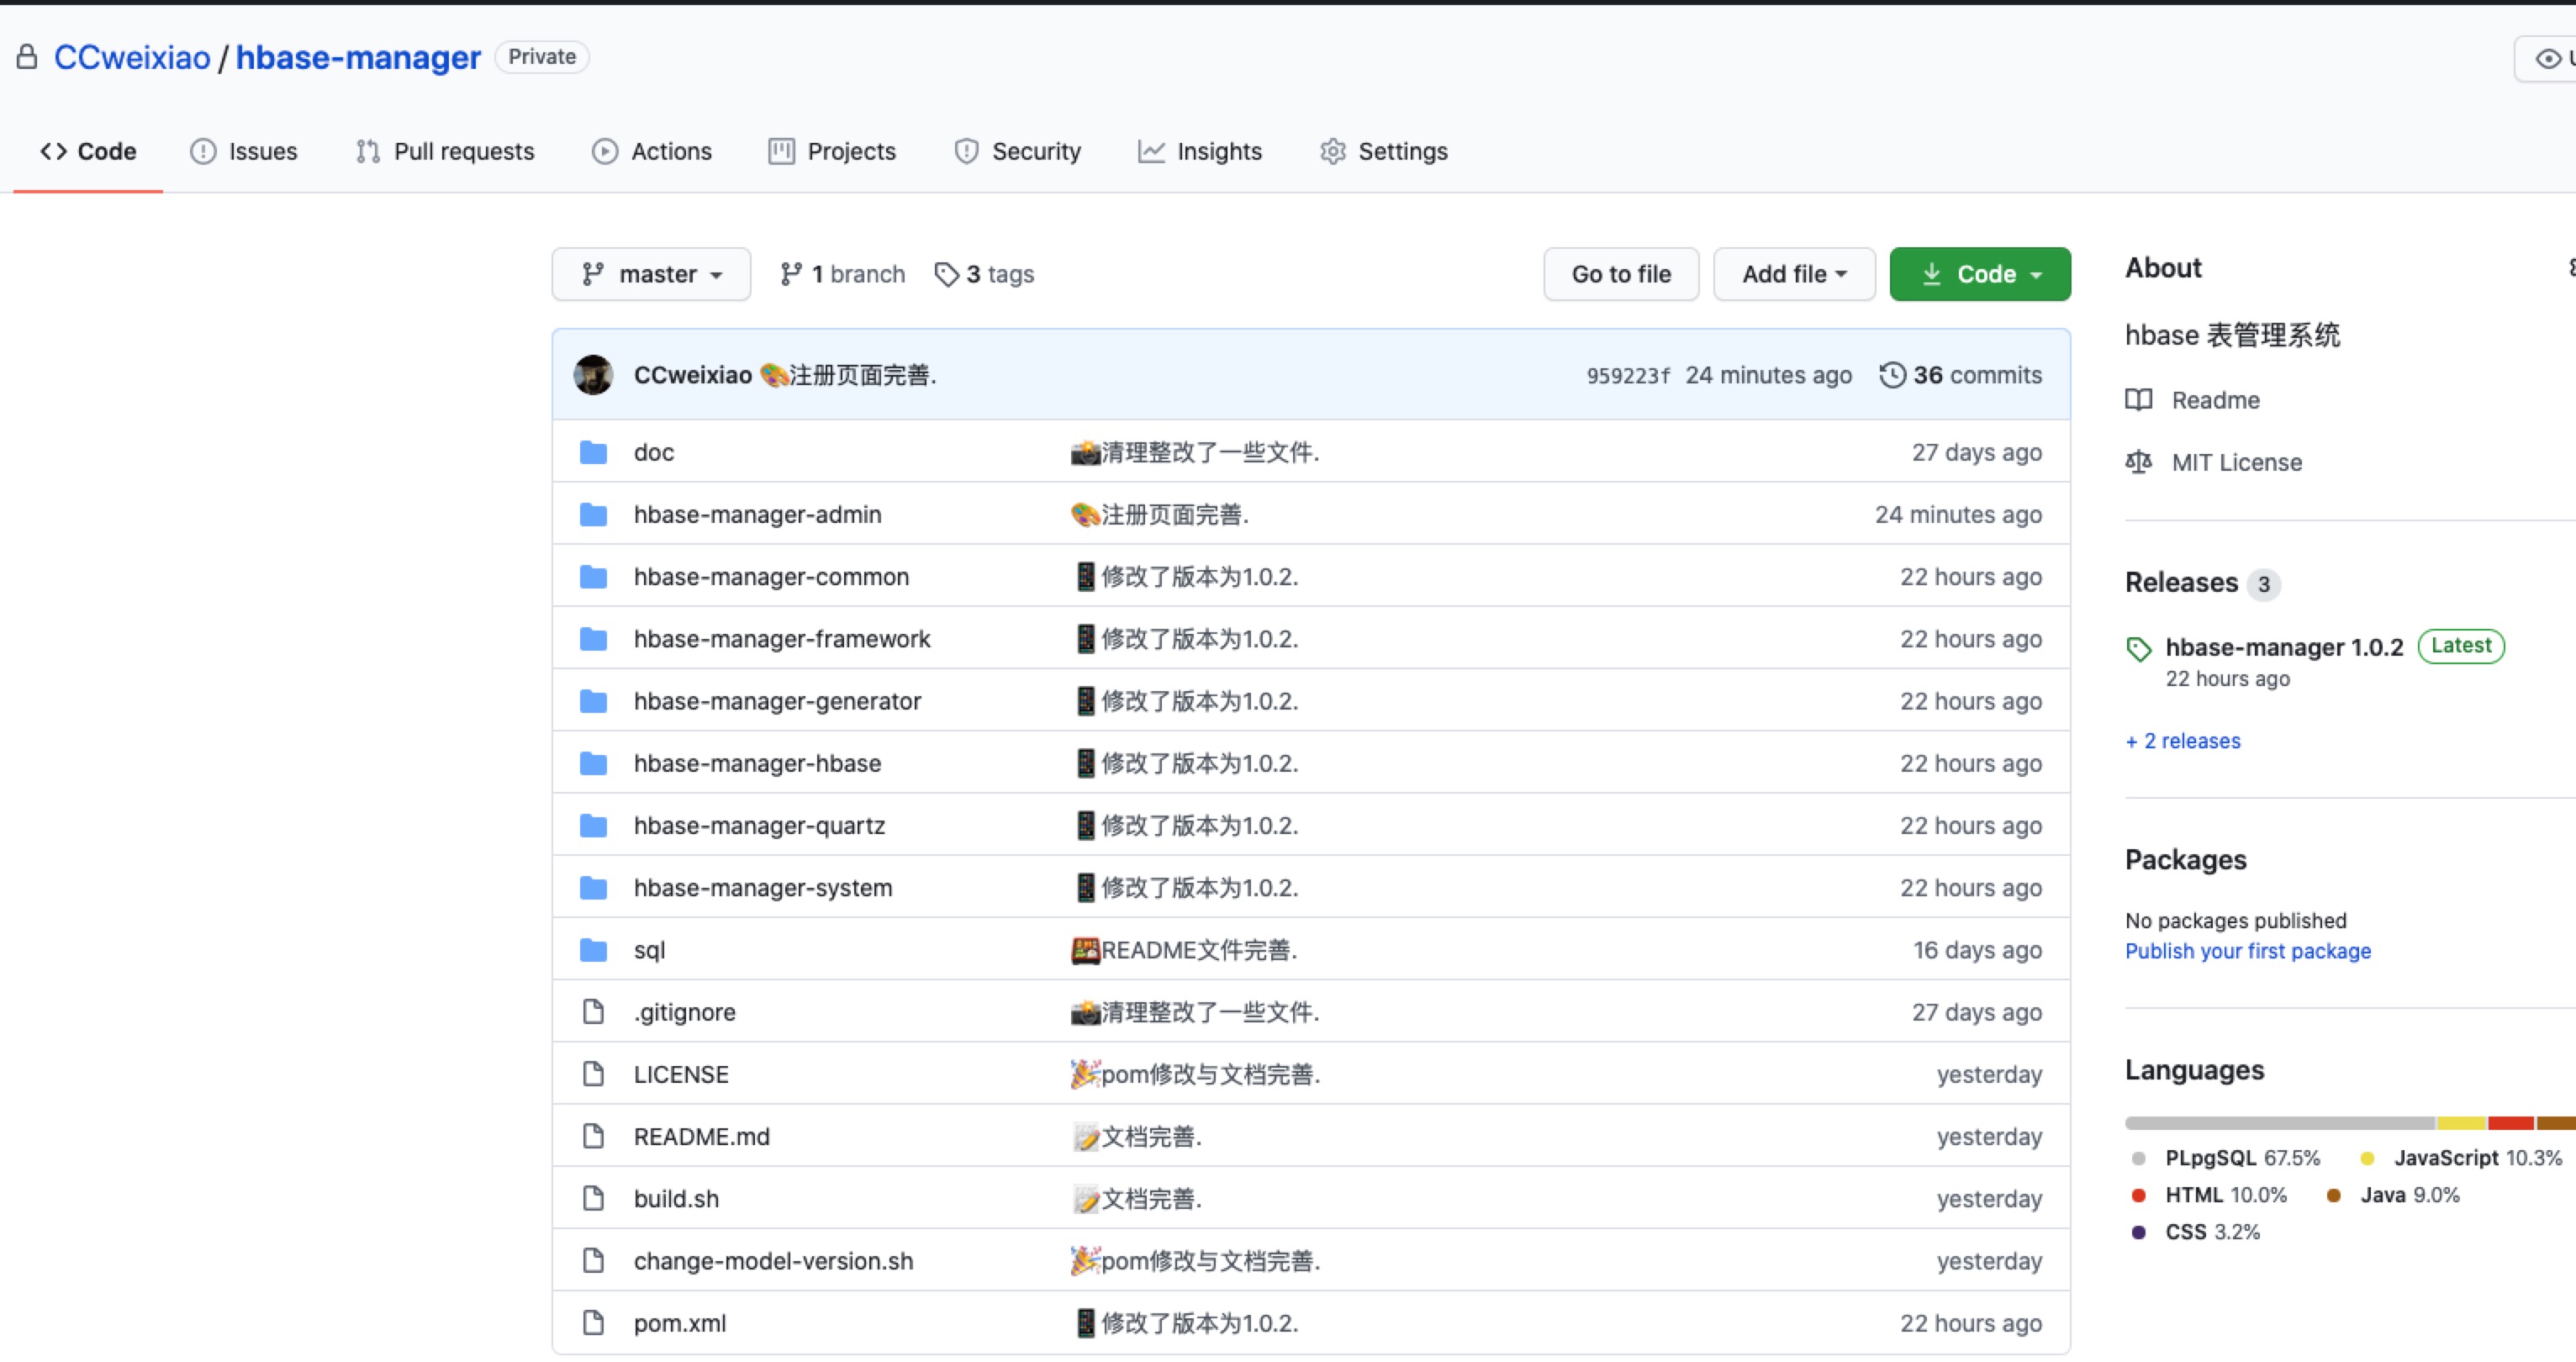Click the .gitignore file icon
Screen dimensions: 2576x1362
click(x=593, y=1011)
